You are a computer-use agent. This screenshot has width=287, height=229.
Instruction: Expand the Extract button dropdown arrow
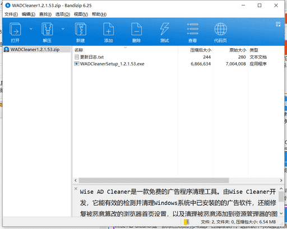pos(63,29)
